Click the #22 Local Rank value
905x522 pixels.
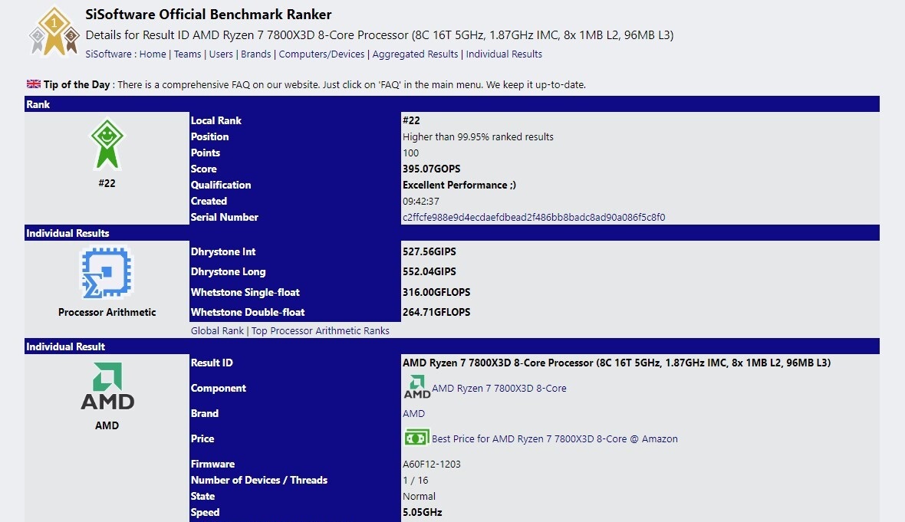(x=411, y=120)
